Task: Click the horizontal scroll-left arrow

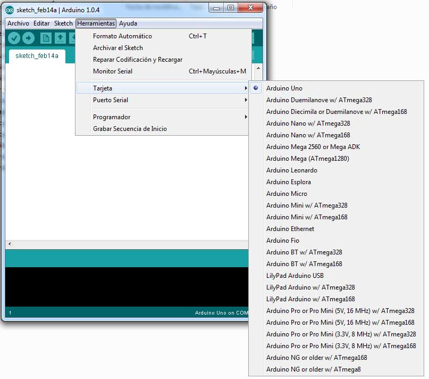Action: (10, 244)
